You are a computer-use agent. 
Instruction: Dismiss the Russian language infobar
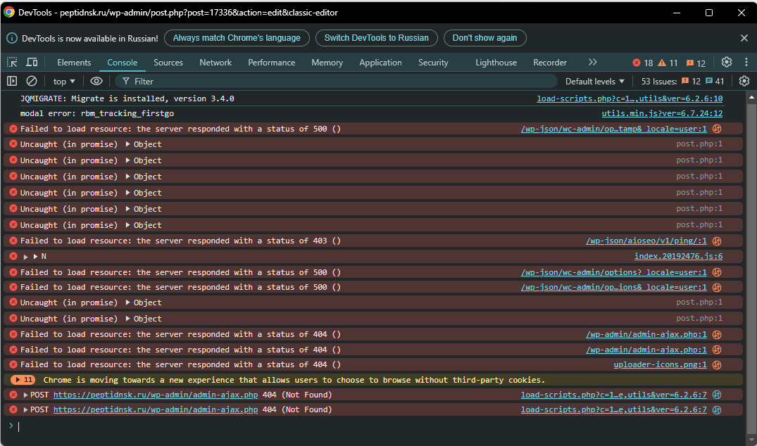pyautogui.click(x=744, y=37)
